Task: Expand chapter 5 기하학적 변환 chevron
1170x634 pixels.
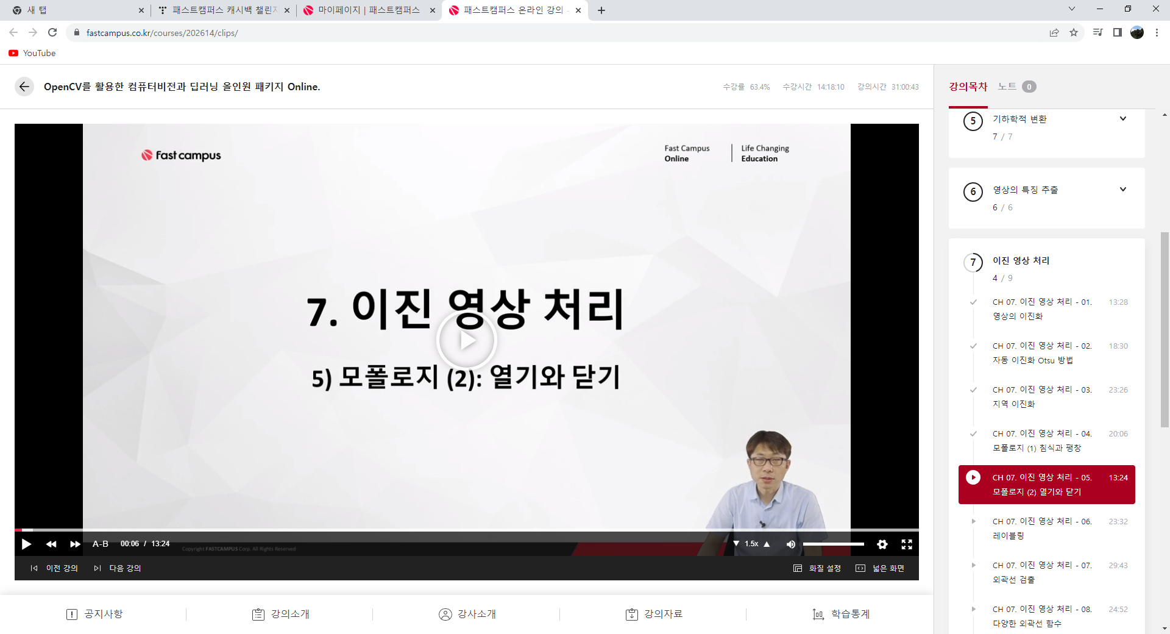Action: pos(1122,119)
